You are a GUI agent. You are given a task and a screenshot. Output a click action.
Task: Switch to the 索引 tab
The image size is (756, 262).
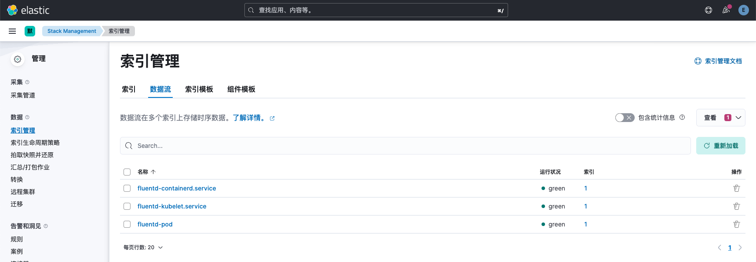(129, 89)
